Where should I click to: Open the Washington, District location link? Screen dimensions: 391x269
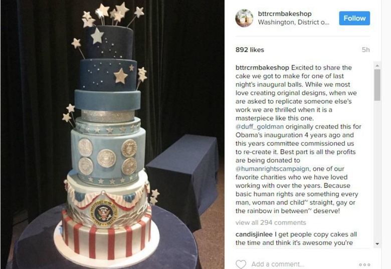[x=293, y=22]
